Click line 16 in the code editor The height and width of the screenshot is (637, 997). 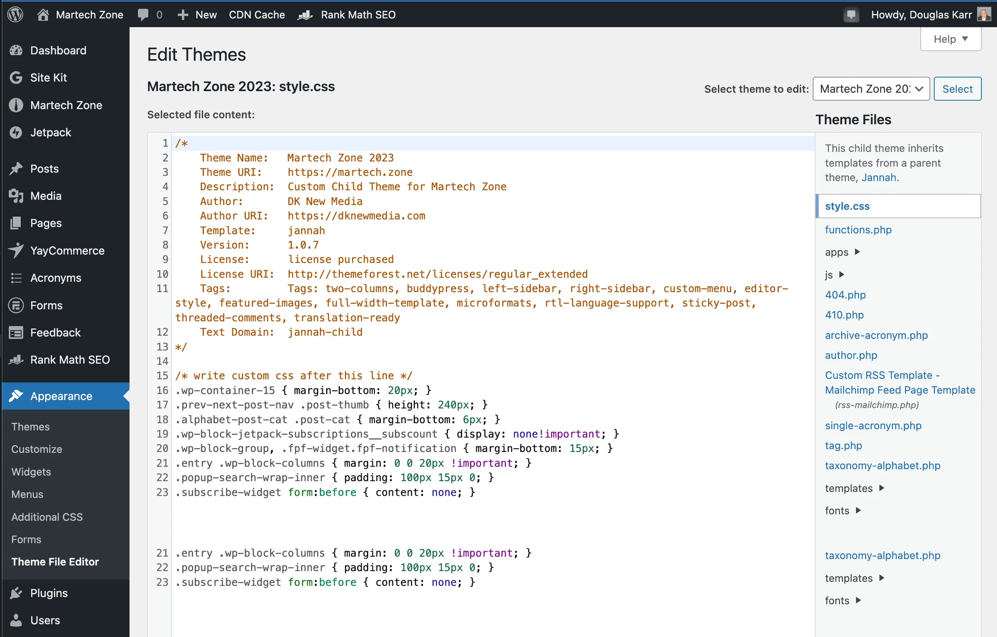(x=303, y=390)
